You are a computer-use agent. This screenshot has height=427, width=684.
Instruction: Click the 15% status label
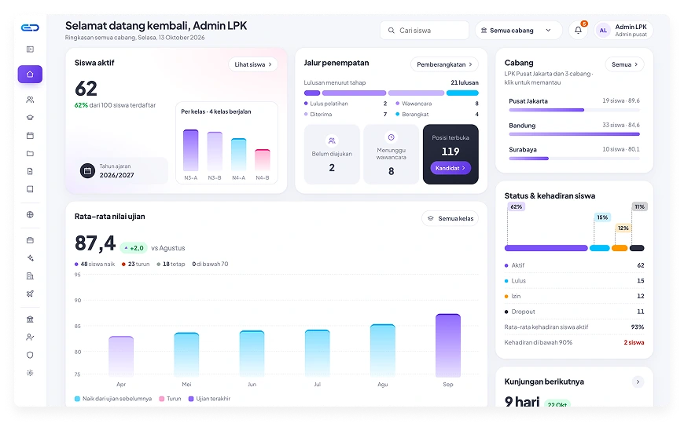pos(602,217)
